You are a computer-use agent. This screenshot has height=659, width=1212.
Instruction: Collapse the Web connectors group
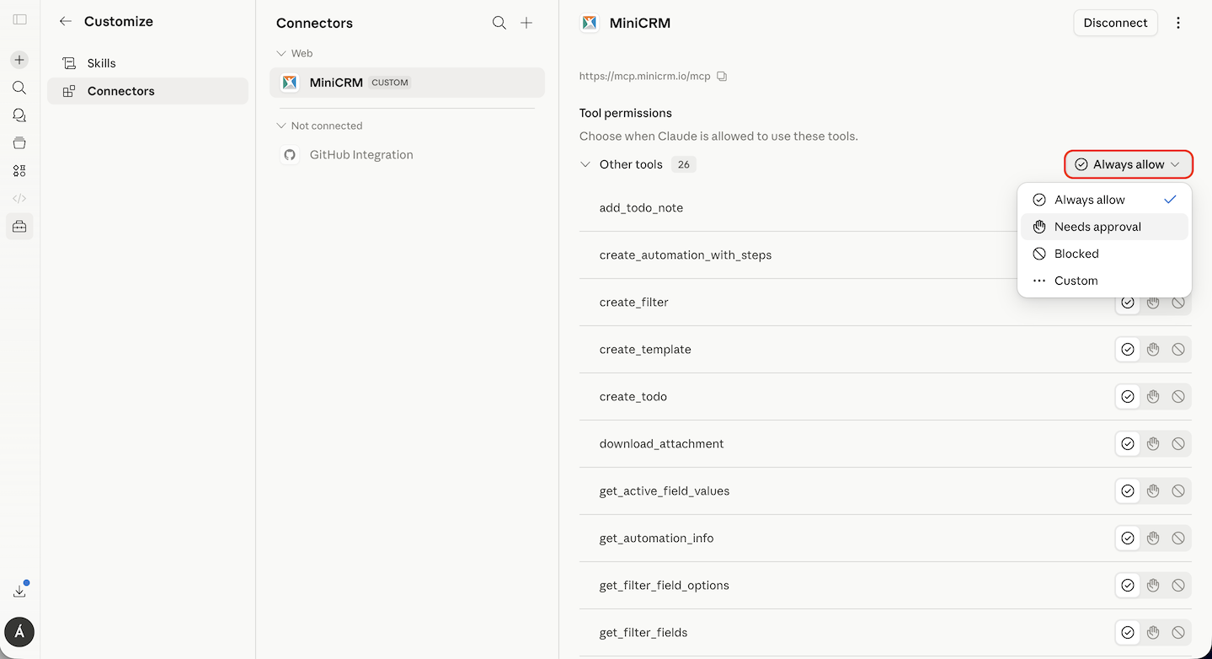(281, 53)
